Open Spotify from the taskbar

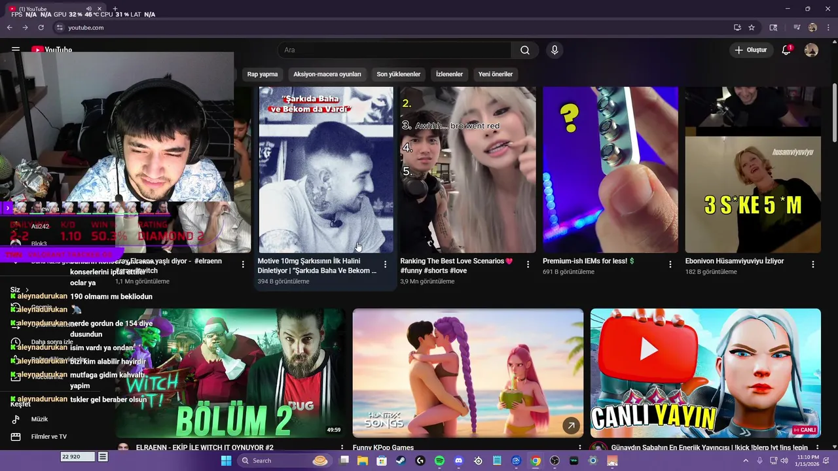439,461
